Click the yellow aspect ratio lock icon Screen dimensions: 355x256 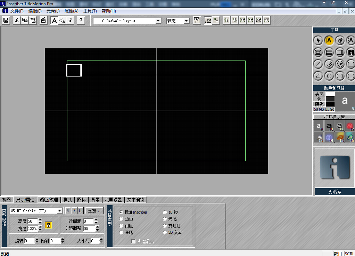click(48, 225)
